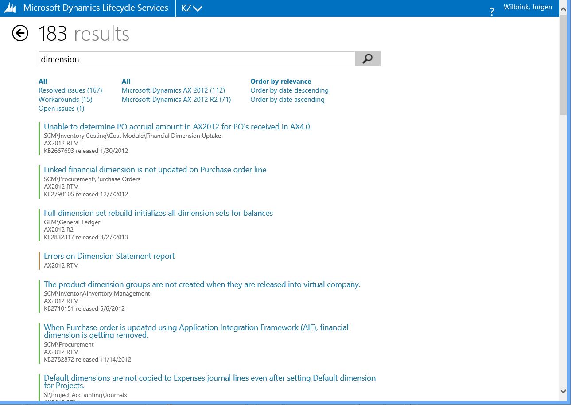Click the vertical scrollbar thumb
This screenshot has height=405, width=571.
(563, 65)
